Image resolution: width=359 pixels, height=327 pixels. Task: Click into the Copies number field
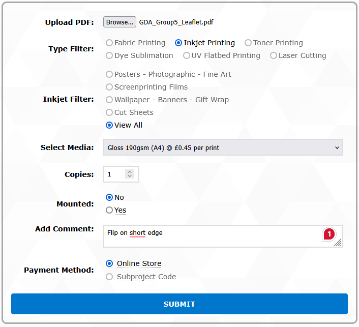coord(115,174)
